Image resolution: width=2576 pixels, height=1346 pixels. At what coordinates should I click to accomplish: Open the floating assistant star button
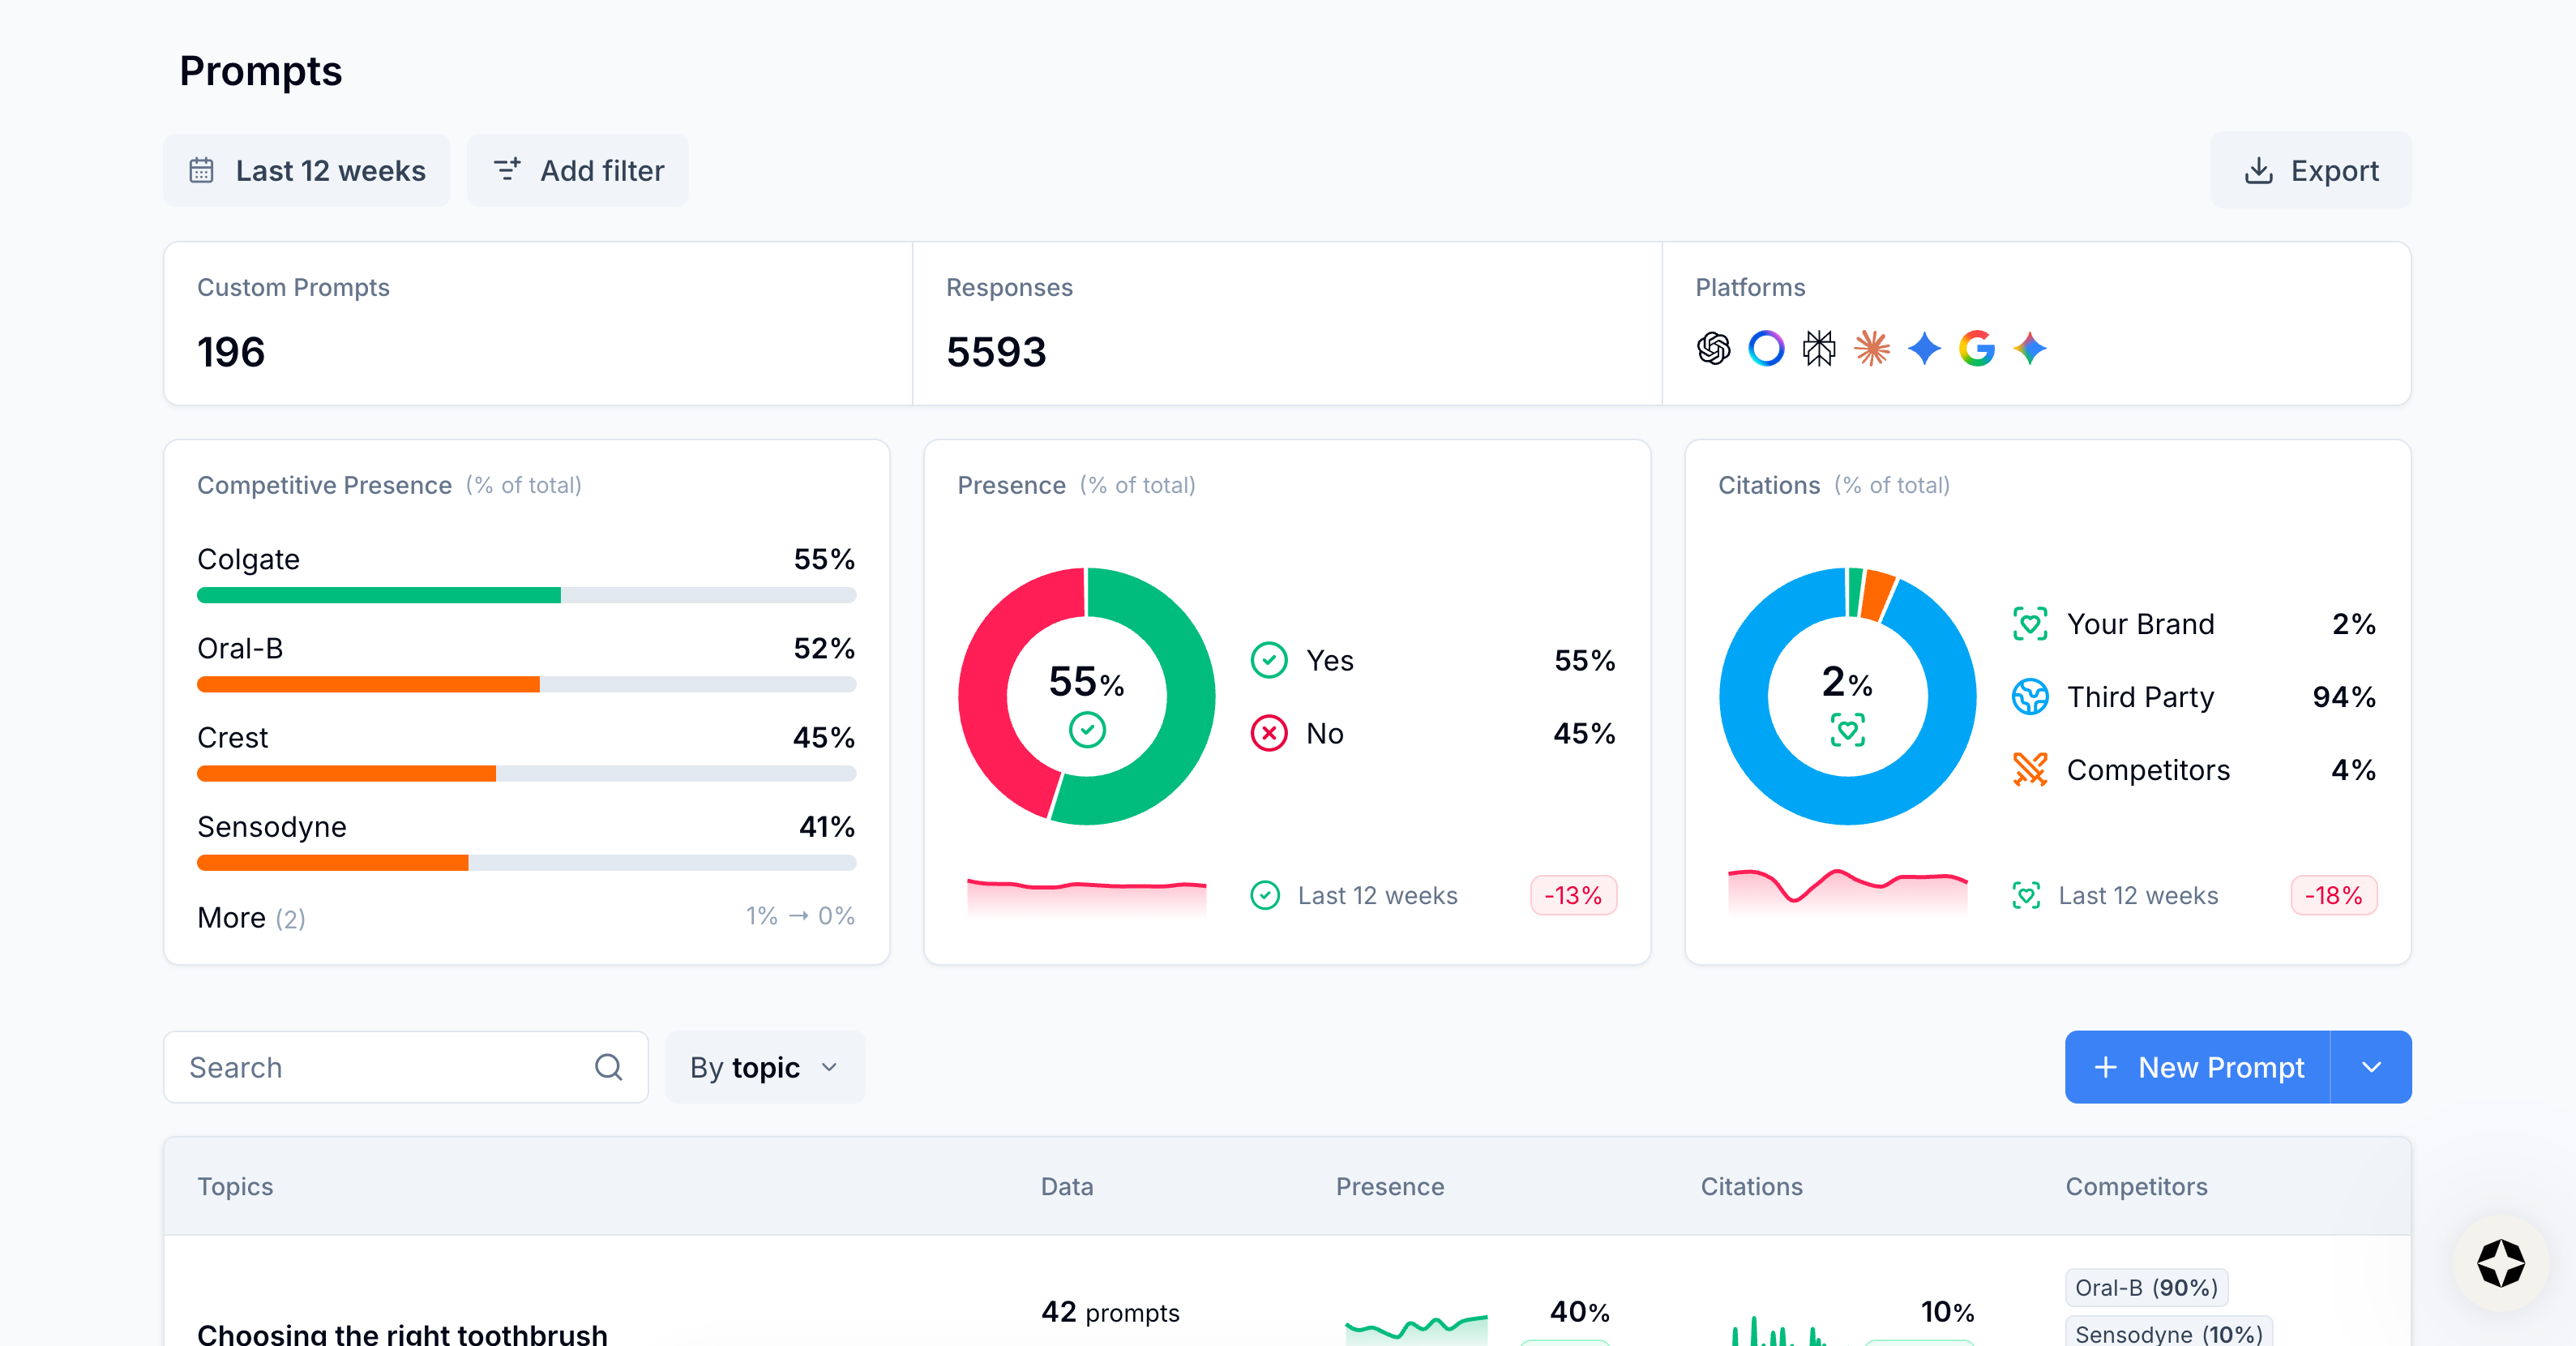(x=2500, y=1263)
